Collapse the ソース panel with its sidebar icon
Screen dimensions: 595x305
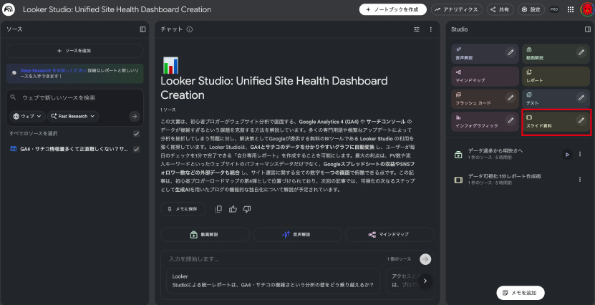point(142,29)
